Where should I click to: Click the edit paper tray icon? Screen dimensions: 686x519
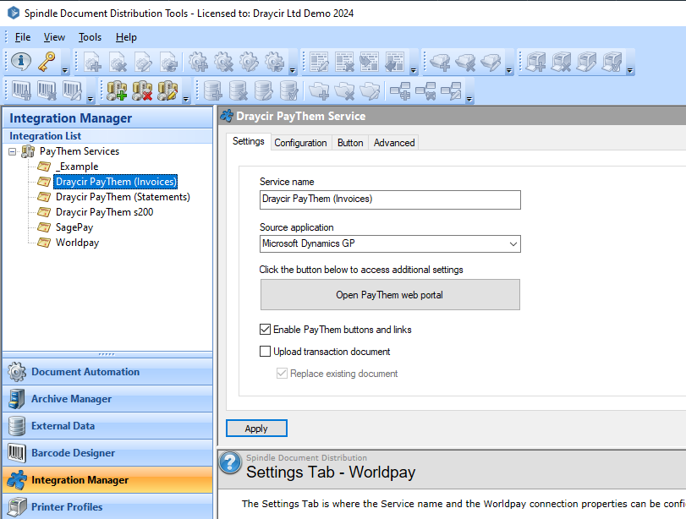(491, 62)
